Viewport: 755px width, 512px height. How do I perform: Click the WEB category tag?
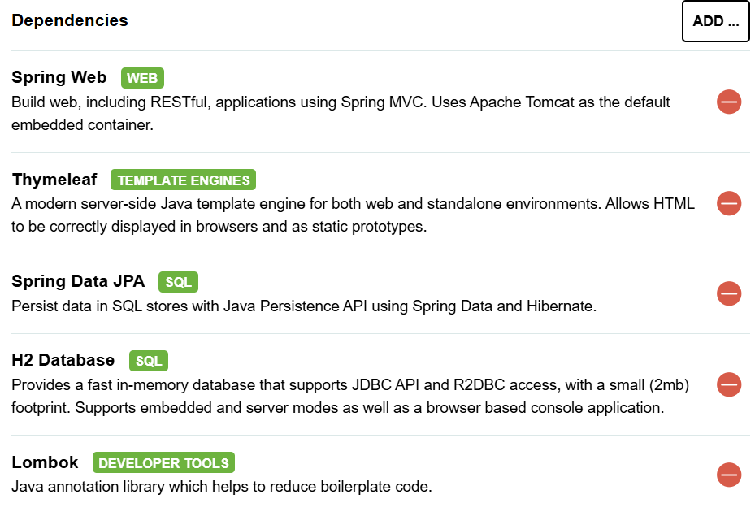point(142,78)
